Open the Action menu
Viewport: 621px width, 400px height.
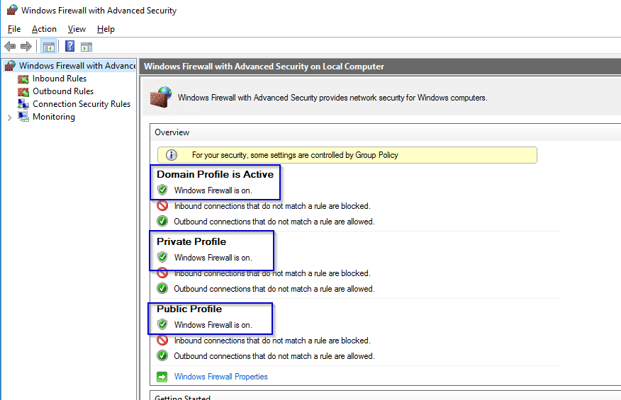click(x=44, y=29)
